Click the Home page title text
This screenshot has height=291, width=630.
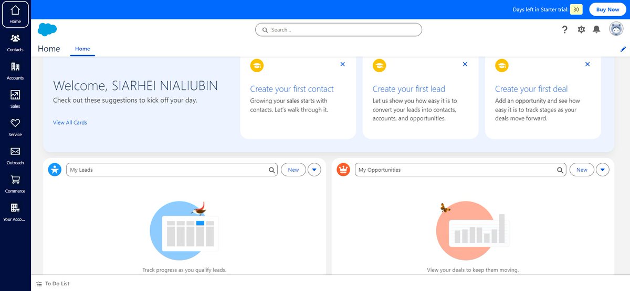click(49, 49)
